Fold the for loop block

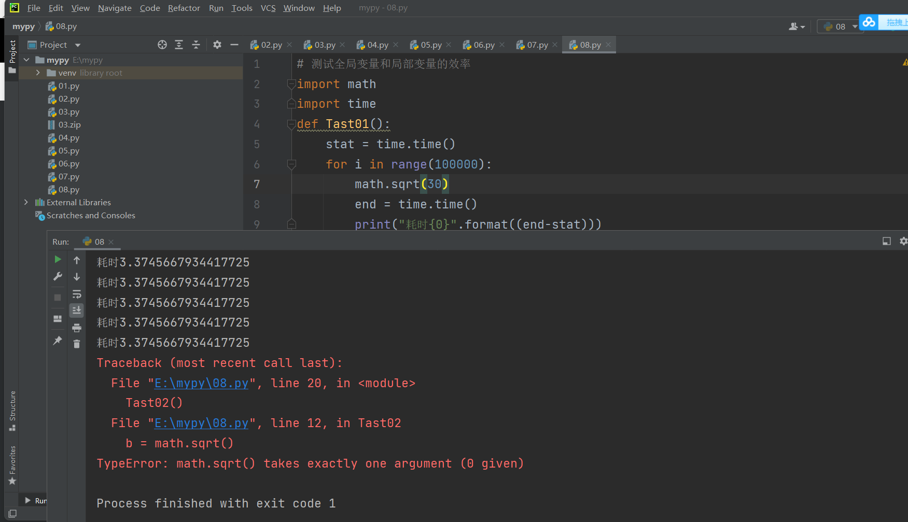pos(291,164)
